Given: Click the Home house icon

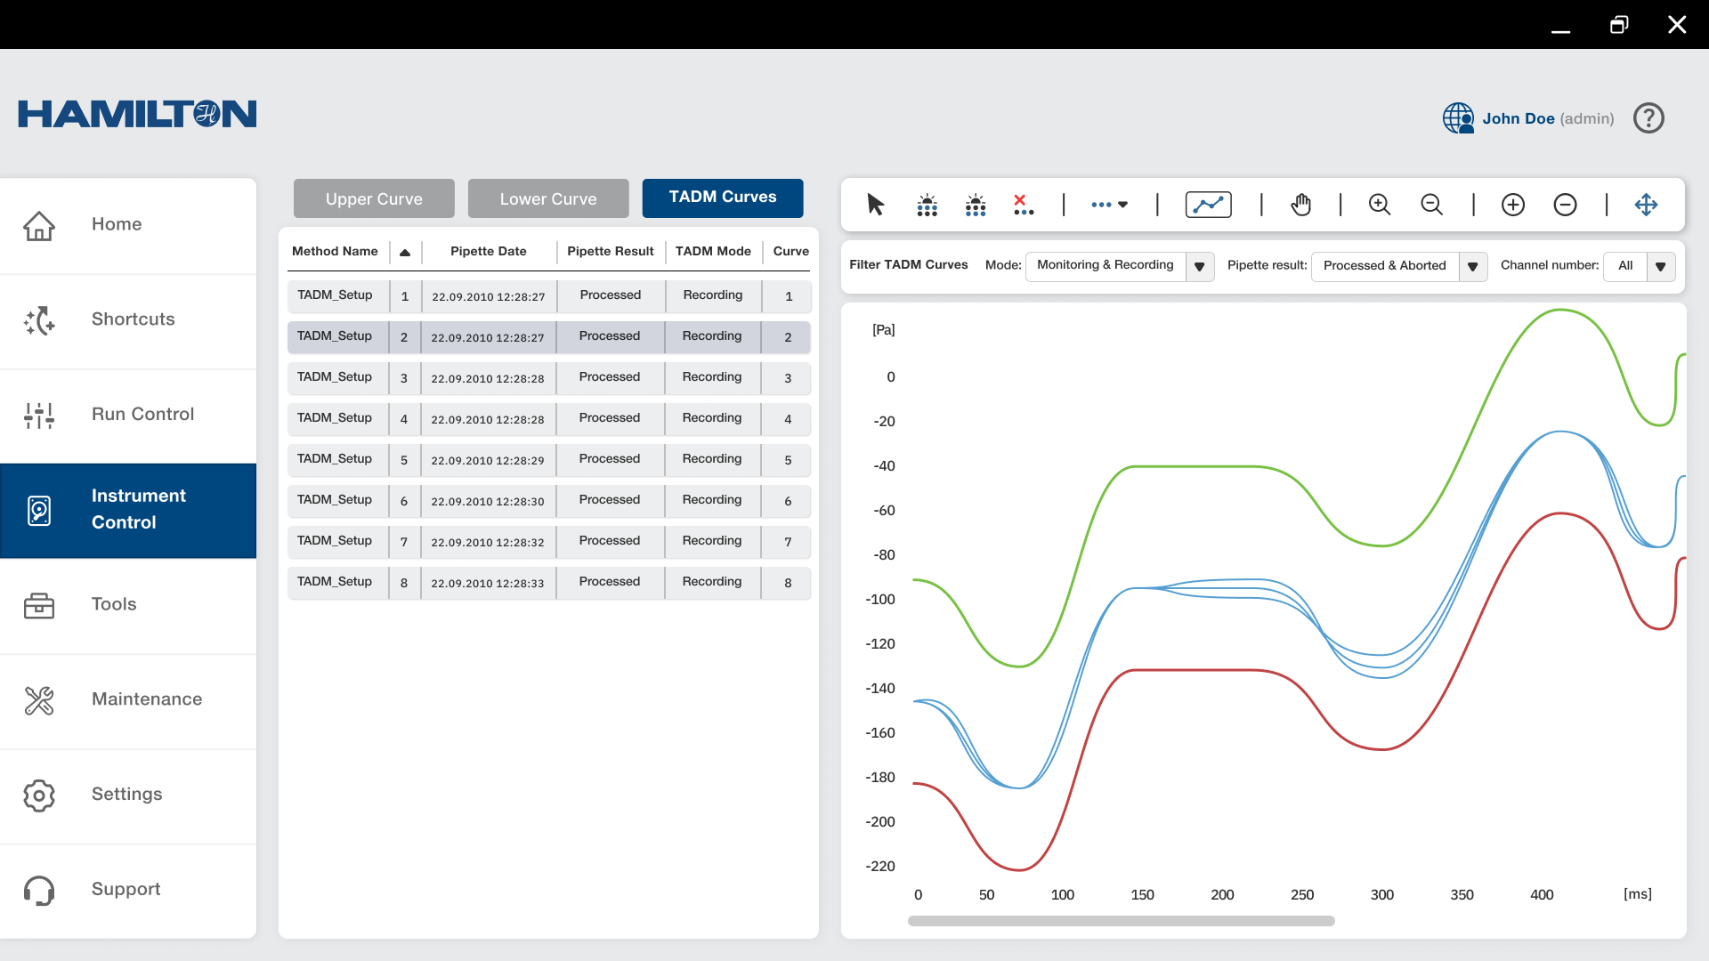Looking at the screenshot, I should (x=39, y=225).
